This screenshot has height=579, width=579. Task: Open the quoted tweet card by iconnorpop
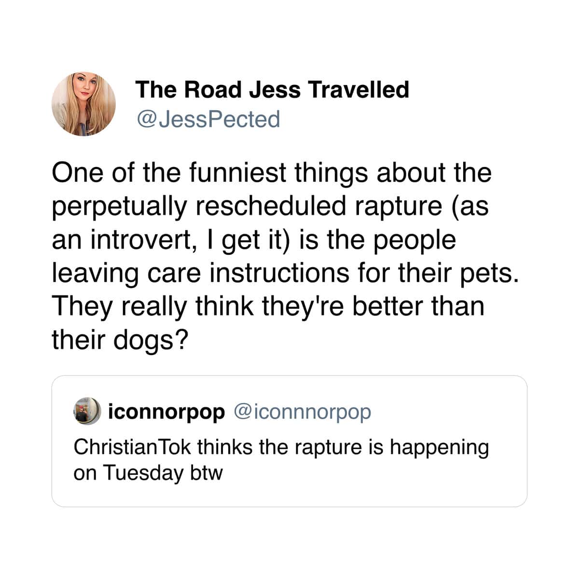click(289, 441)
